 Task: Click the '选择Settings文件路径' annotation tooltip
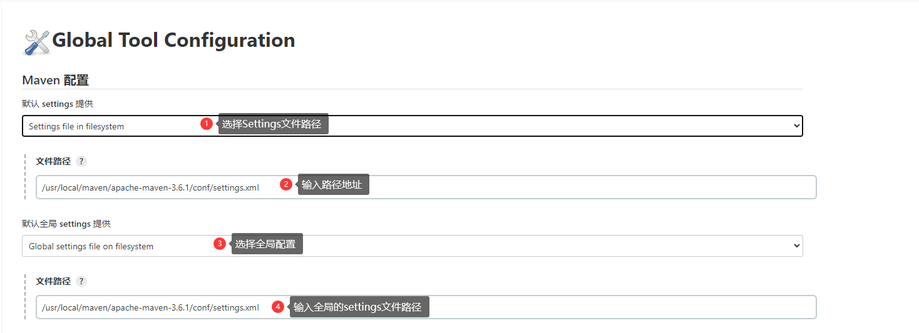[272, 124]
